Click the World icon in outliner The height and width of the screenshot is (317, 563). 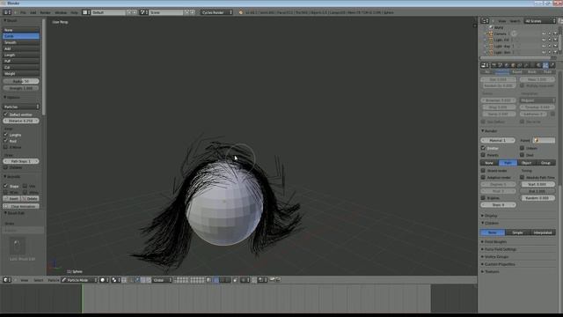click(491, 27)
